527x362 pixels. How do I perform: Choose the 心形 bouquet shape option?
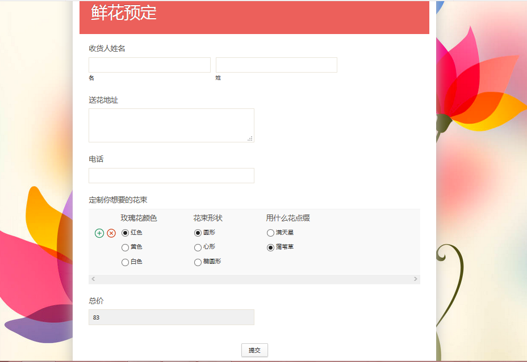click(x=198, y=247)
